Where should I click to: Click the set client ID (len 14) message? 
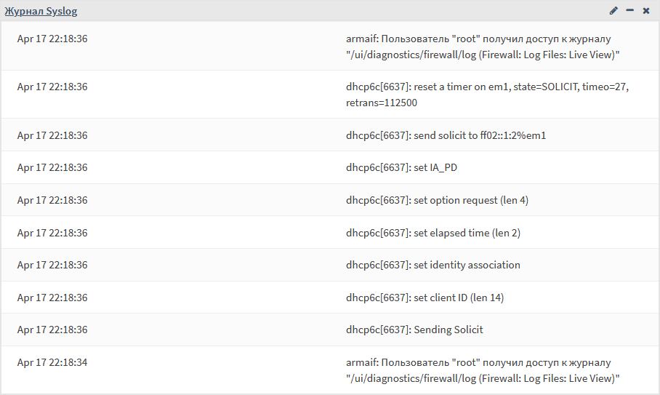coord(424,298)
